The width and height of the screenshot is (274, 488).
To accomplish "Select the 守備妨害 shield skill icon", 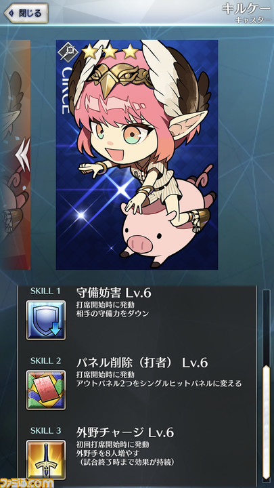I will click(46, 320).
